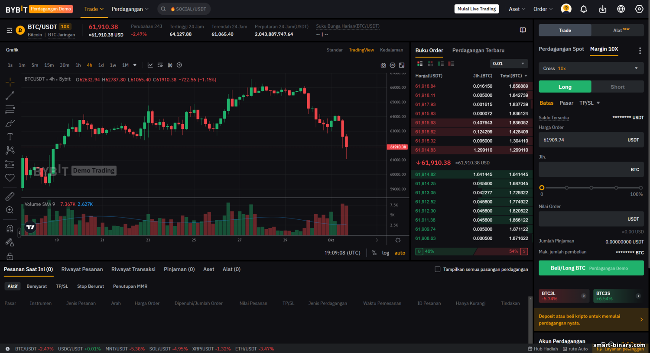Viewport: 650px width, 353px height.
Task: Switch to Perdagangan Terbaru tab
Action: (x=478, y=51)
